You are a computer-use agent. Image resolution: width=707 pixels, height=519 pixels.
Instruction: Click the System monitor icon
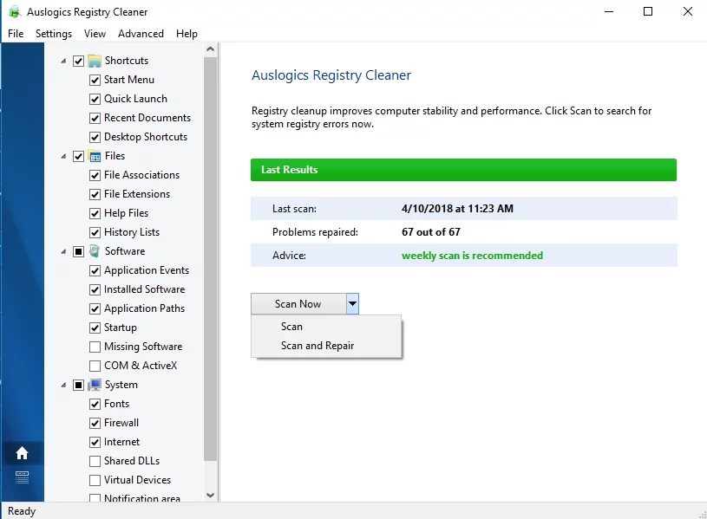click(x=95, y=385)
